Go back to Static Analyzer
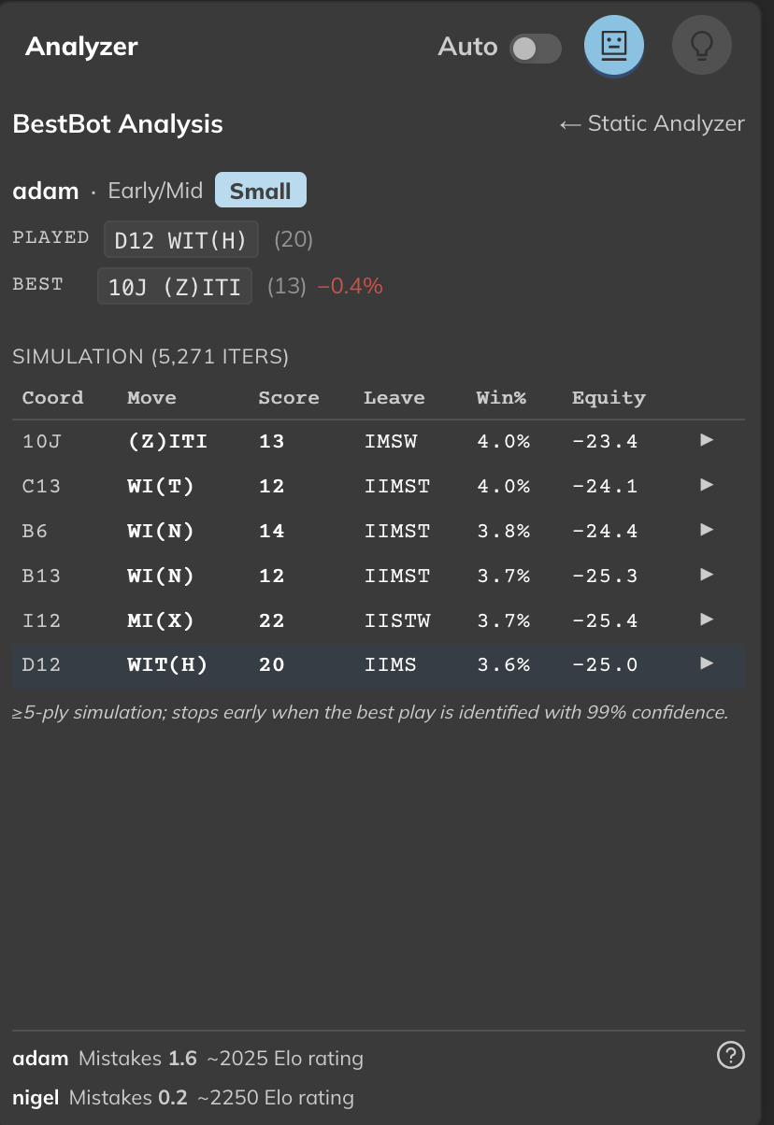This screenshot has width=774, height=1125. (x=652, y=123)
